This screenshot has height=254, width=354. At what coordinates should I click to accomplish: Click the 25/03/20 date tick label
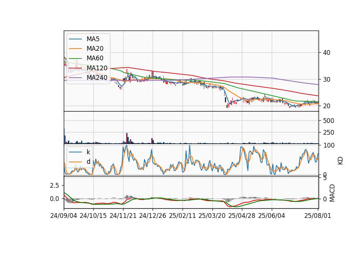click(212, 216)
